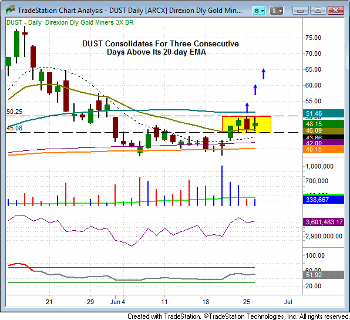The width and height of the screenshot is (350, 320).
Task: Click the 42.00 purple moving average label
Action: click(324, 142)
